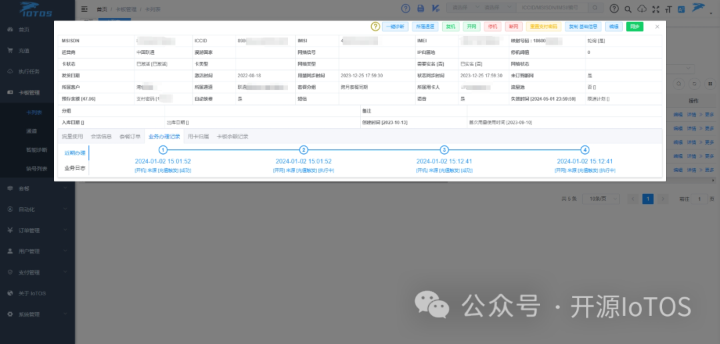Collapse sidebar with the hamburger menu icon
The image size is (720, 344).
click(85, 9)
